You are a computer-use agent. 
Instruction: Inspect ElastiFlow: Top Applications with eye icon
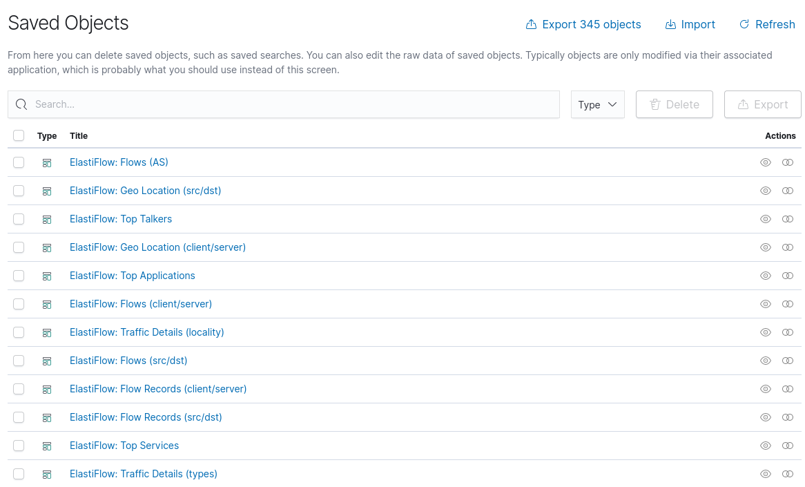(766, 276)
